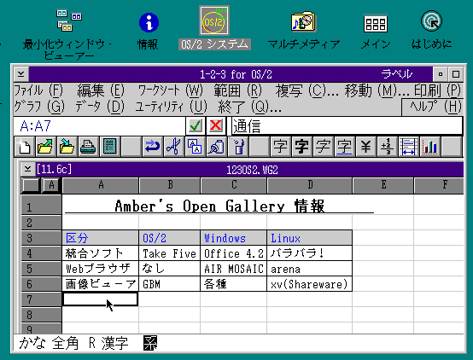This screenshot has width=473, height=360.
Task: Open the 範囲 (R) menu
Action: pos(237,90)
